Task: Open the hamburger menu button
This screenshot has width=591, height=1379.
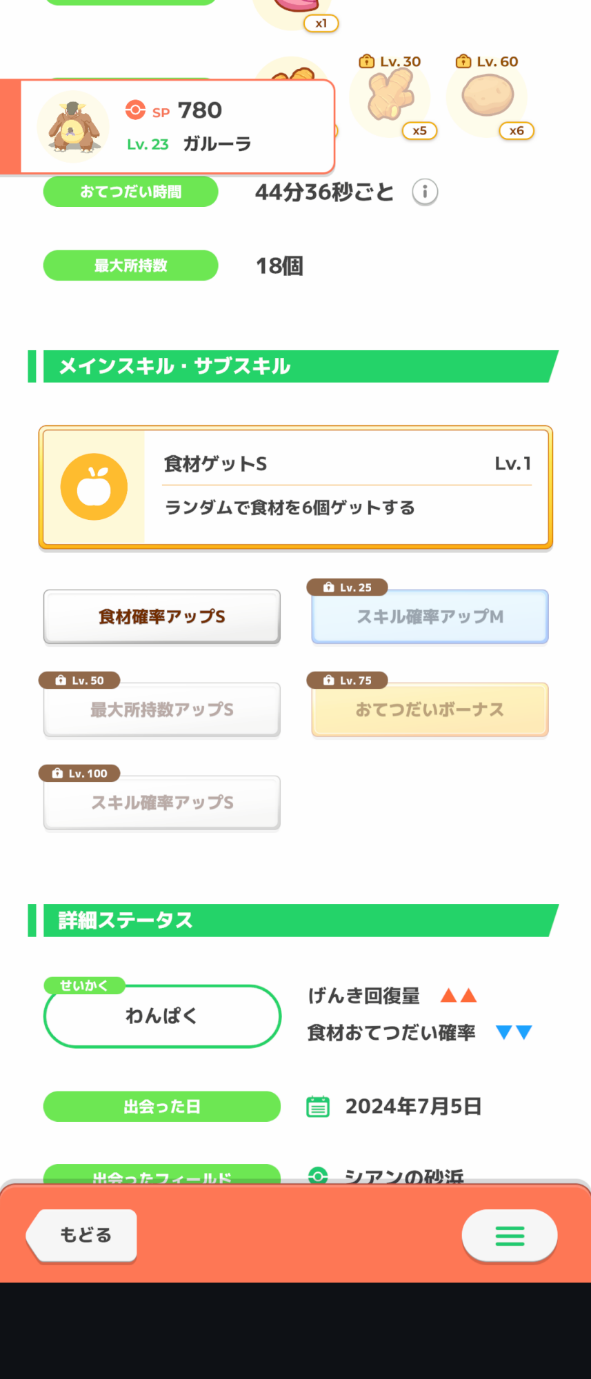Action: click(510, 1236)
